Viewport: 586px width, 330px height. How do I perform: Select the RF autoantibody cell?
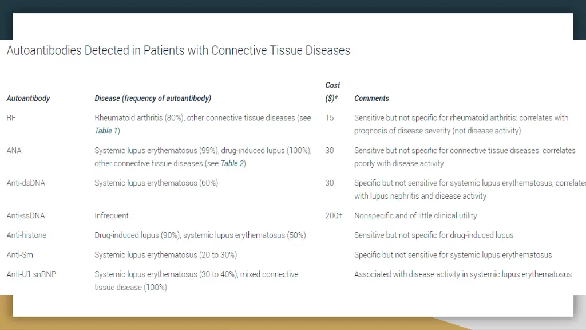tap(11, 118)
